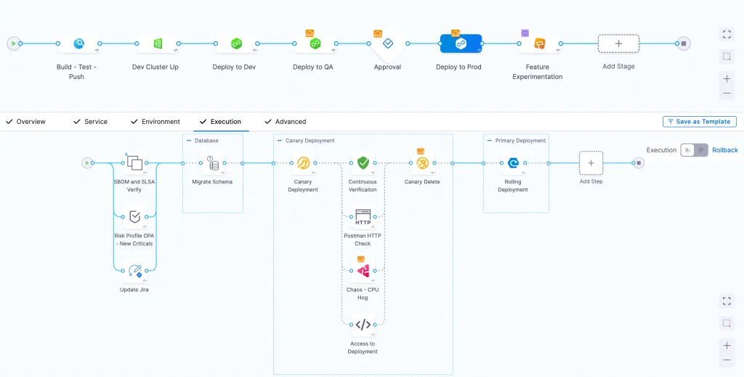
Task: Click the Approval stage label
Action: (387, 67)
